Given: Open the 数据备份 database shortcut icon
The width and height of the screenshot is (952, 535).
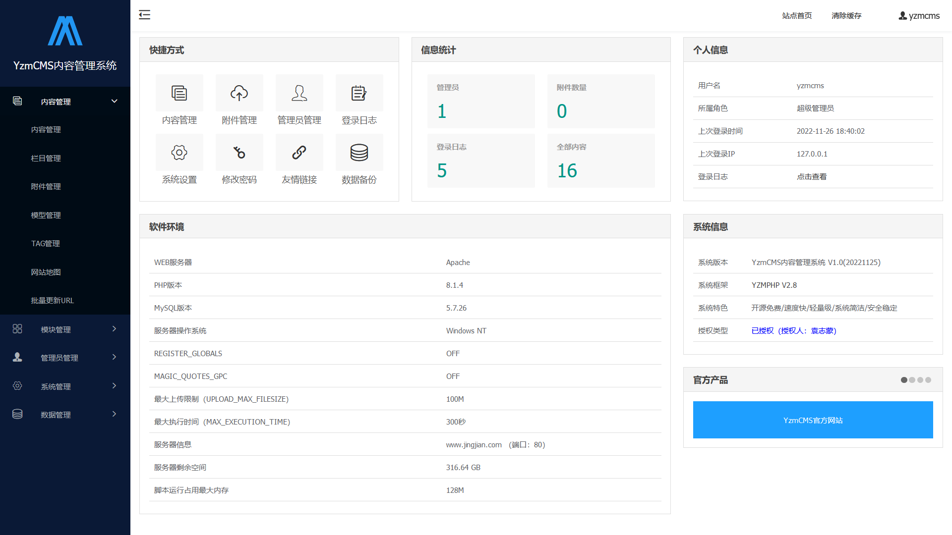Looking at the screenshot, I should point(359,153).
